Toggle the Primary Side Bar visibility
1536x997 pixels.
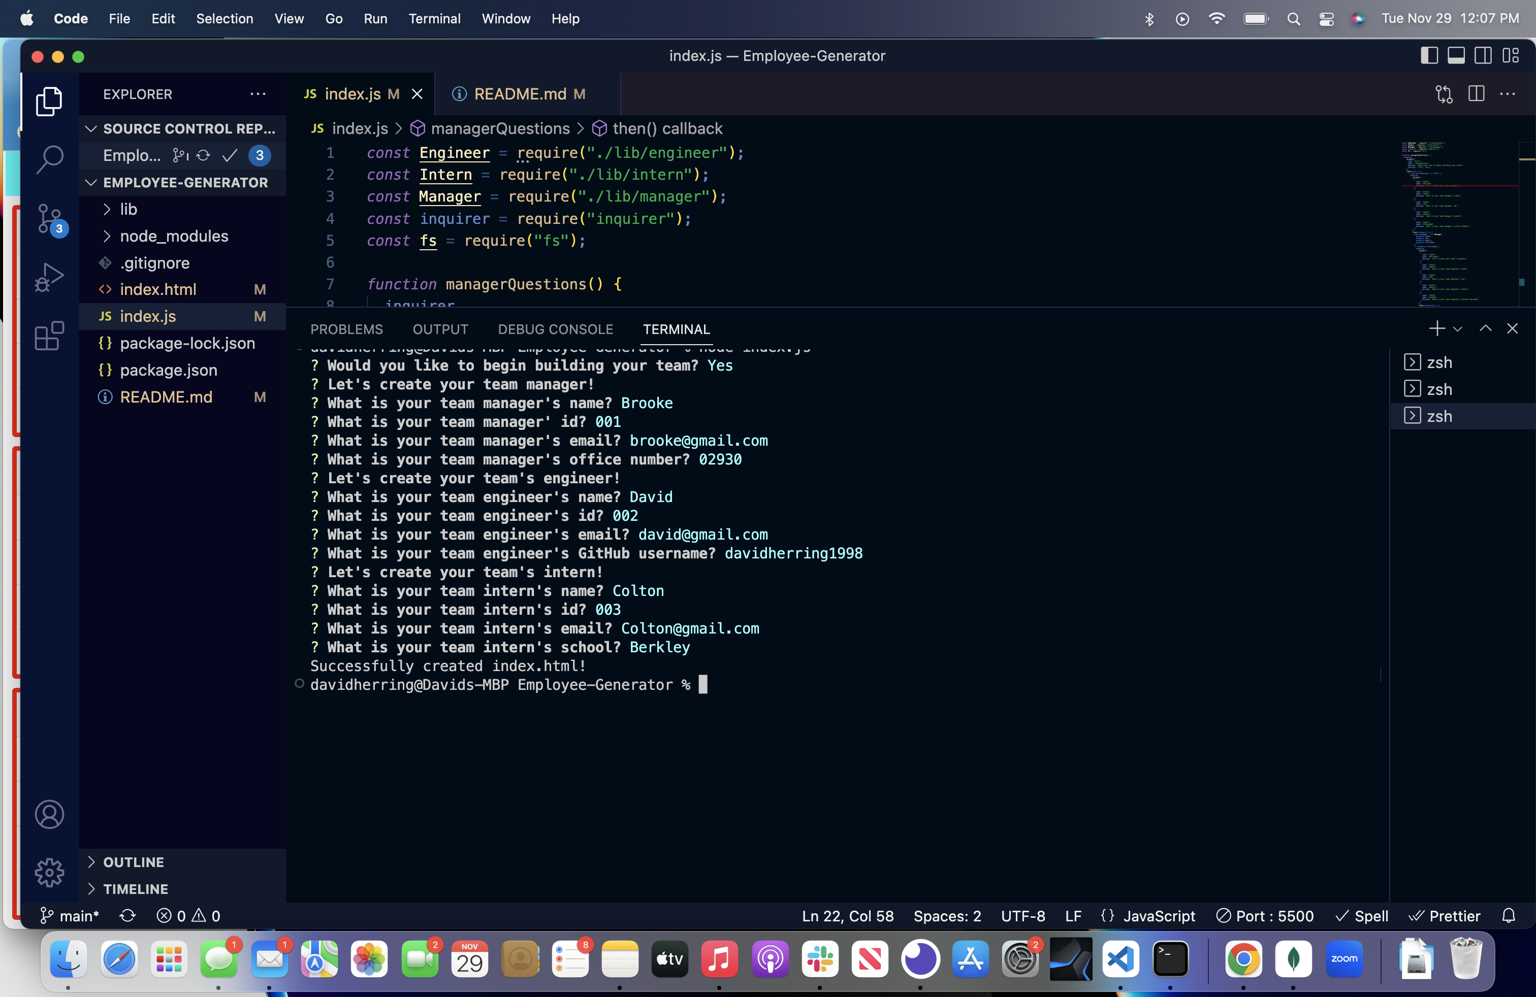point(1429,55)
